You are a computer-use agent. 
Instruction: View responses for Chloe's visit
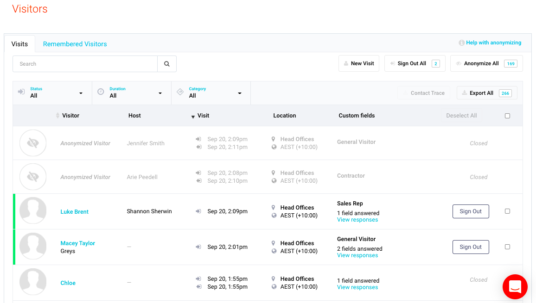[357, 287]
